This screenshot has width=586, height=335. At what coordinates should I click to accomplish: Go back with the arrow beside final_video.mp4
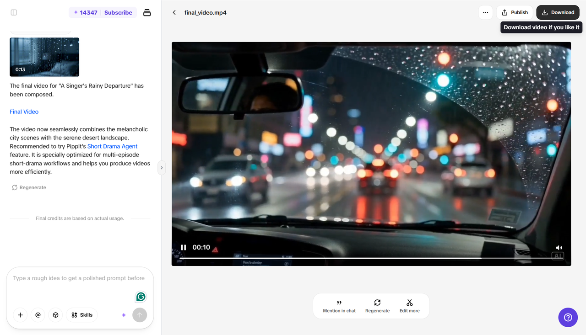[x=174, y=12]
